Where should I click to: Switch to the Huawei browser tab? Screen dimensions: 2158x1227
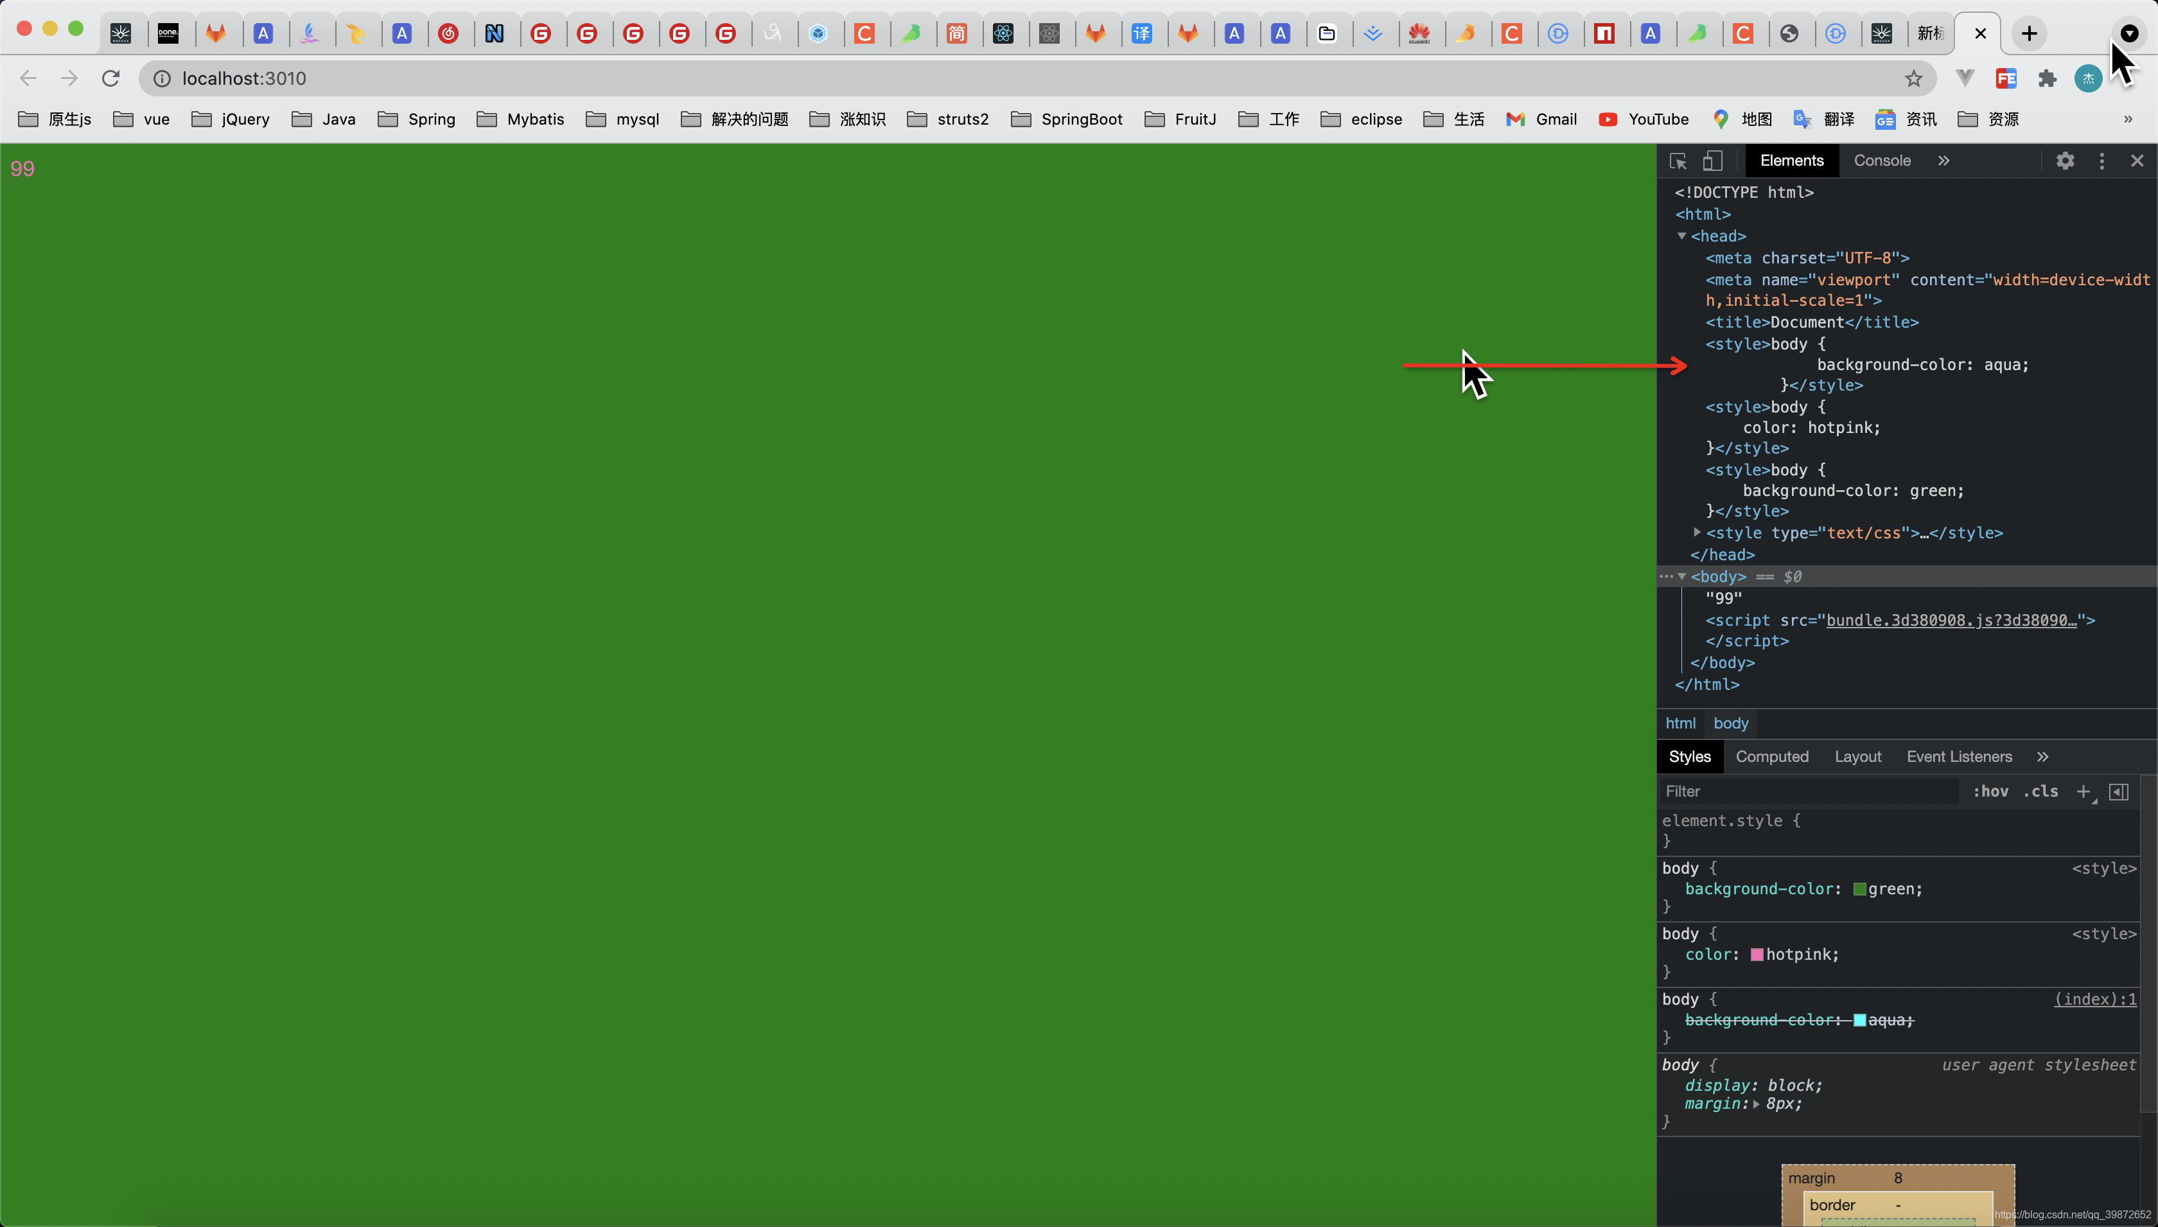click(1419, 33)
